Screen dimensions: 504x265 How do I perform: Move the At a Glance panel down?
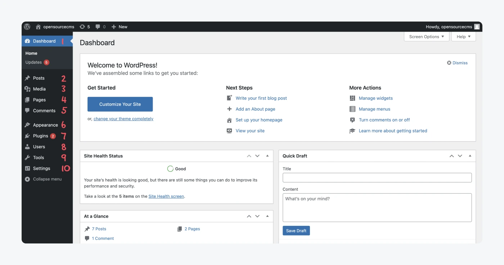[257, 216]
